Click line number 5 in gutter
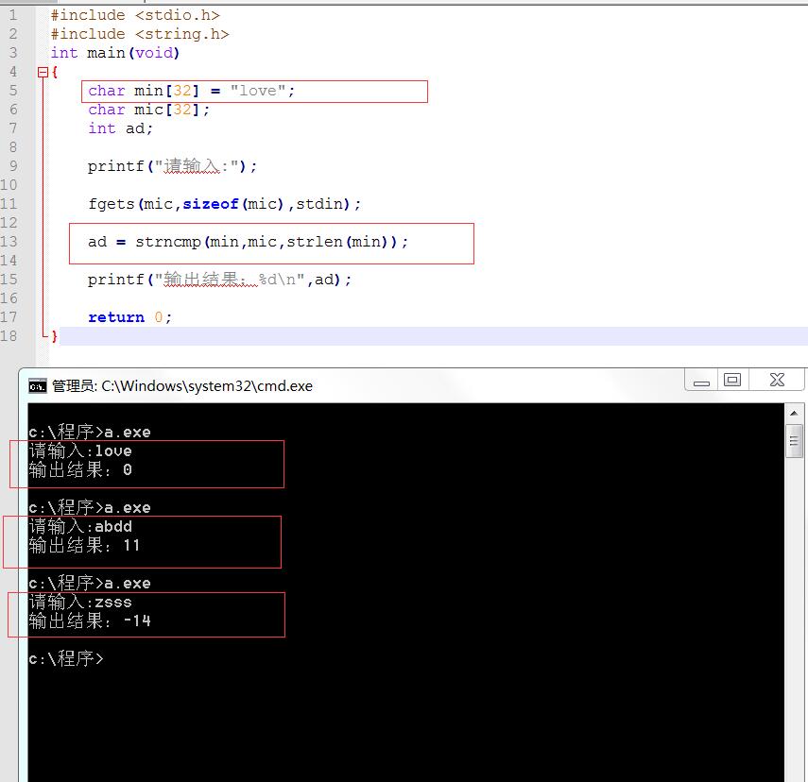The image size is (808, 782). (x=13, y=91)
